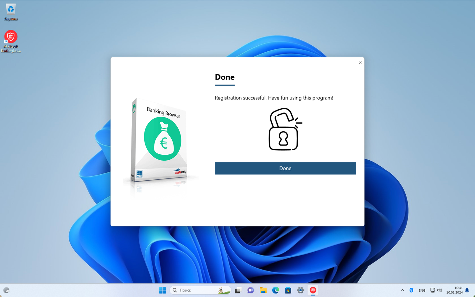Open the weather widget at the taskbar's left end

(x=6, y=290)
